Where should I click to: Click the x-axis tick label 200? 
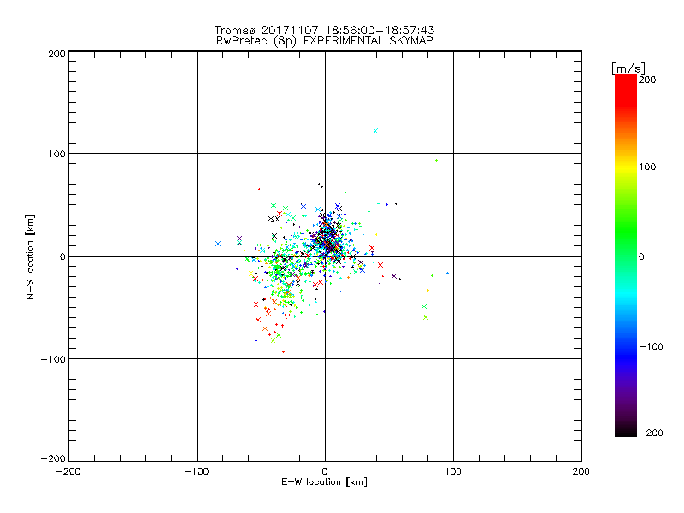coord(581,471)
